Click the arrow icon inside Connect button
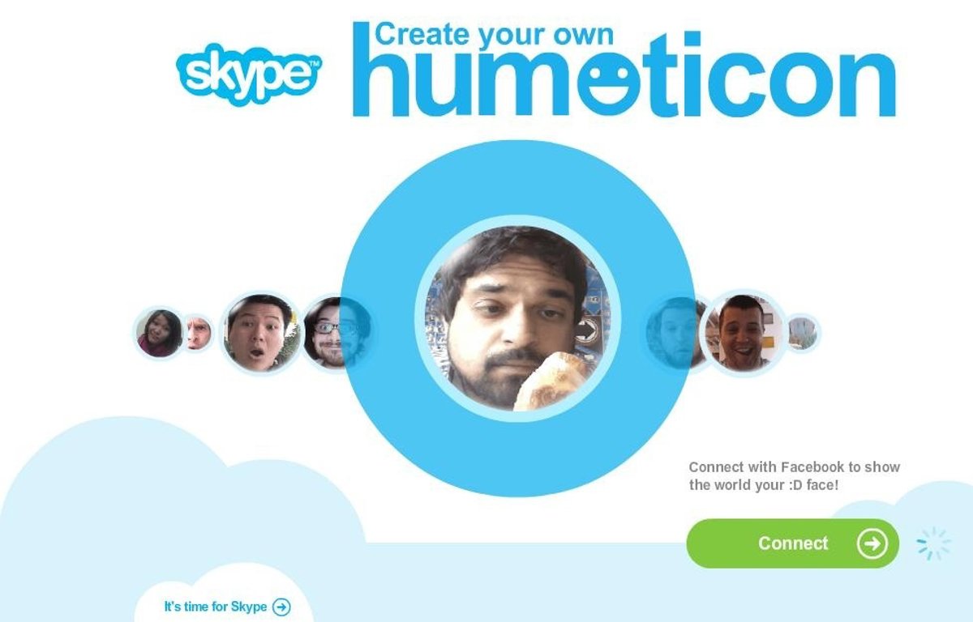 (872, 543)
